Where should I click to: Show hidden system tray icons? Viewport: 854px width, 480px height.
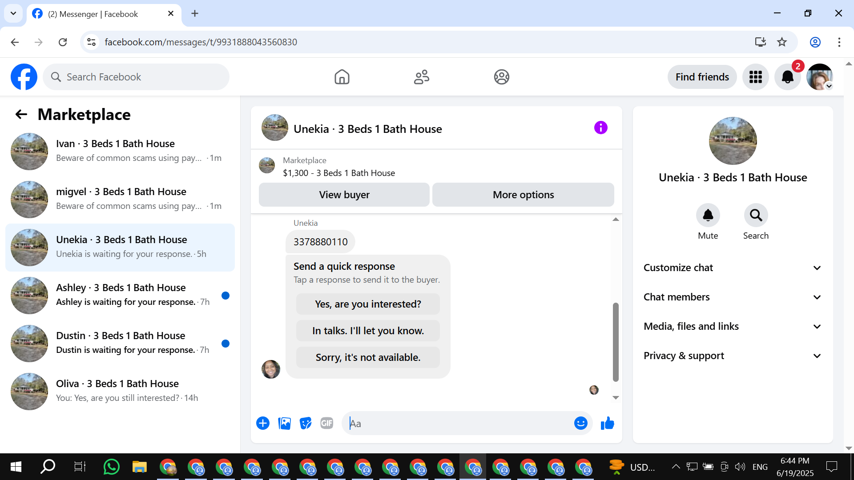[x=676, y=467]
